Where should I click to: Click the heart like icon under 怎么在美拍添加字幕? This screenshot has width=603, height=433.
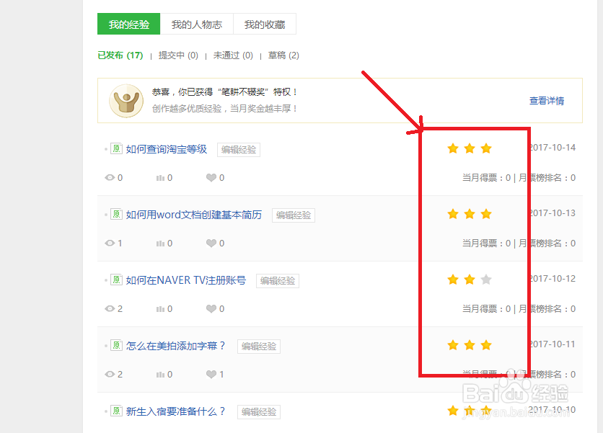(213, 374)
